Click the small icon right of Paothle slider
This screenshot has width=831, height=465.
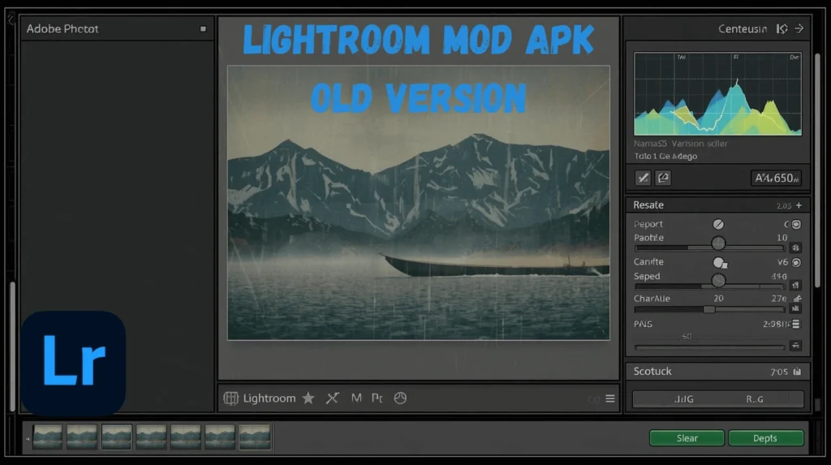coord(795,248)
